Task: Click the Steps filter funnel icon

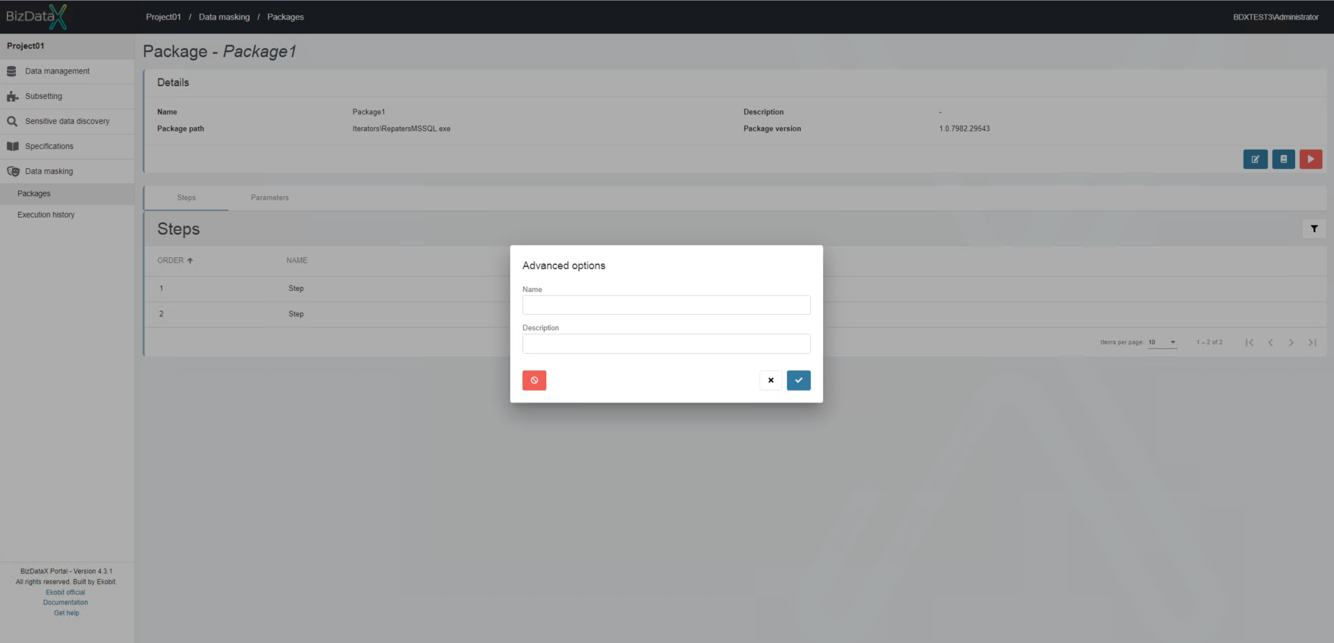Action: pyautogui.click(x=1314, y=229)
